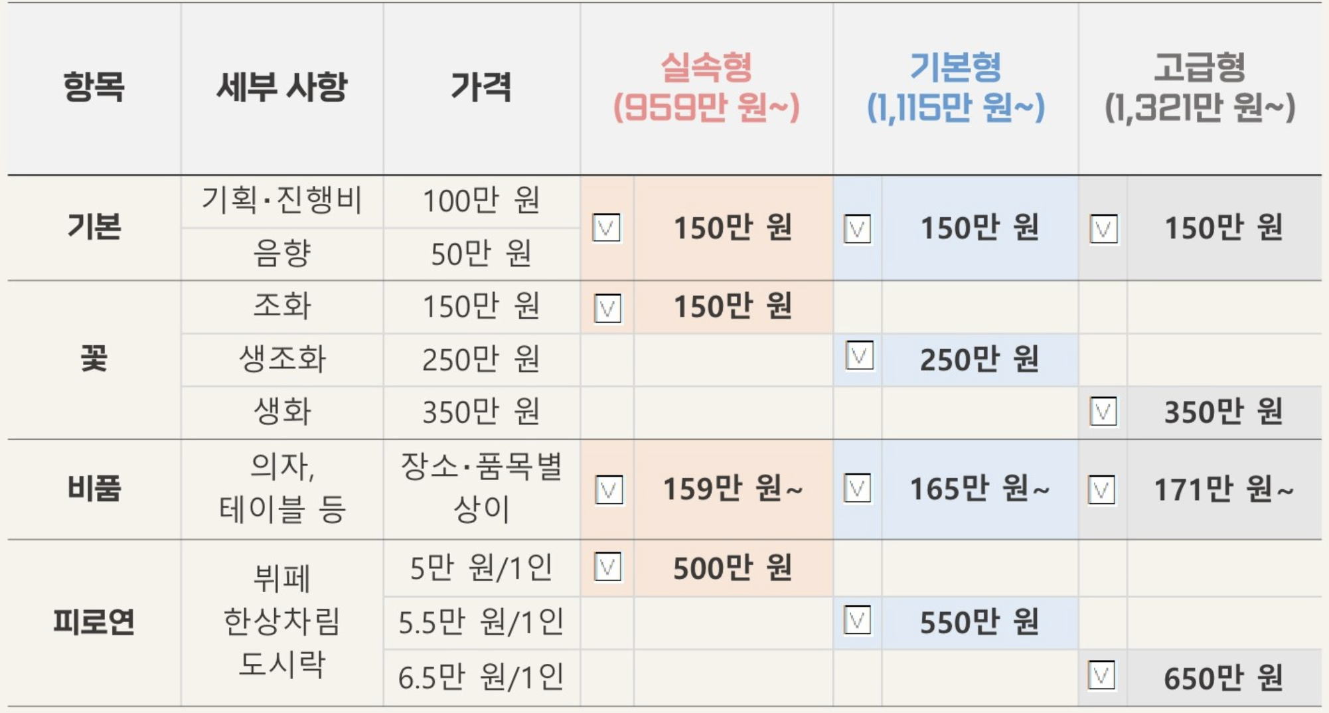Toggle 고급형 비품 171만 원 checkbox

[1101, 490]
